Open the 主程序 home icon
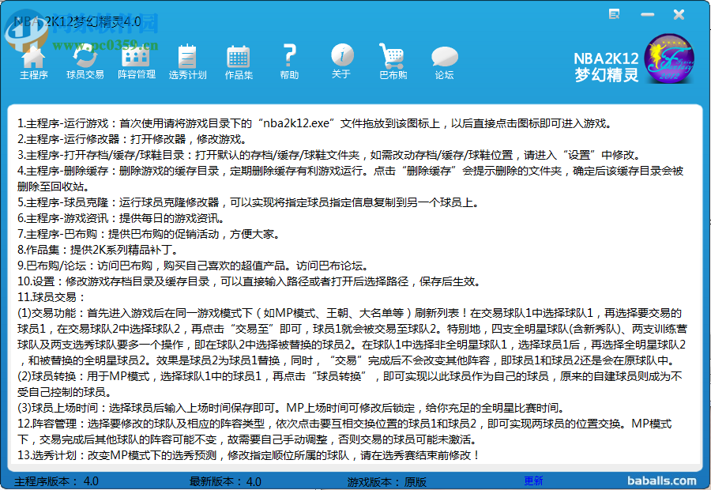711x490 pixels. coord(33,62)
